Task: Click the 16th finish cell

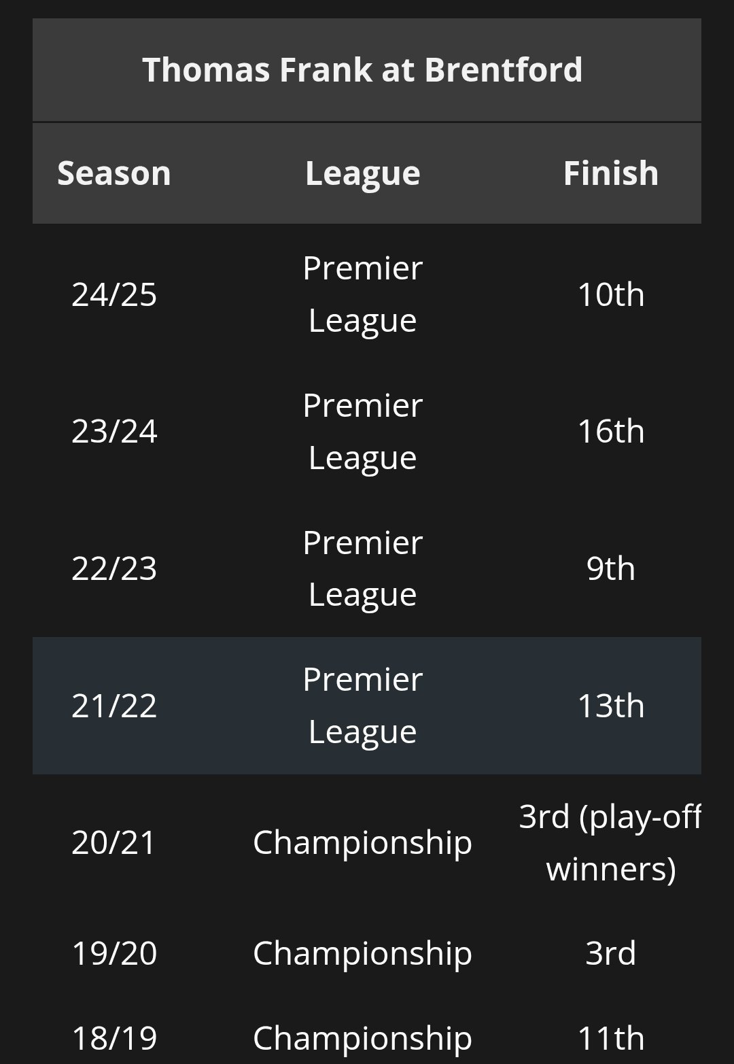Action: [610, 431]
